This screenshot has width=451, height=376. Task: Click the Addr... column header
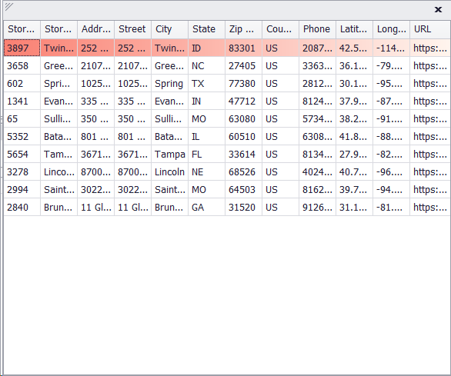pyautogui.click(x=95, y=29)
